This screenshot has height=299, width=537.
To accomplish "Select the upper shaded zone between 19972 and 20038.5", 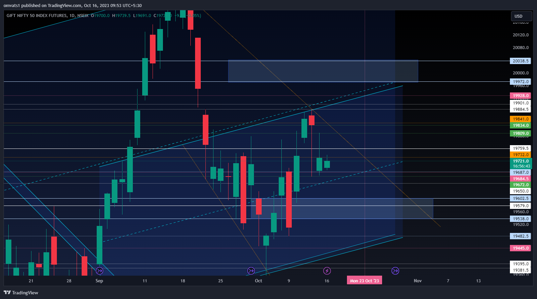I will tap(323, 71).
